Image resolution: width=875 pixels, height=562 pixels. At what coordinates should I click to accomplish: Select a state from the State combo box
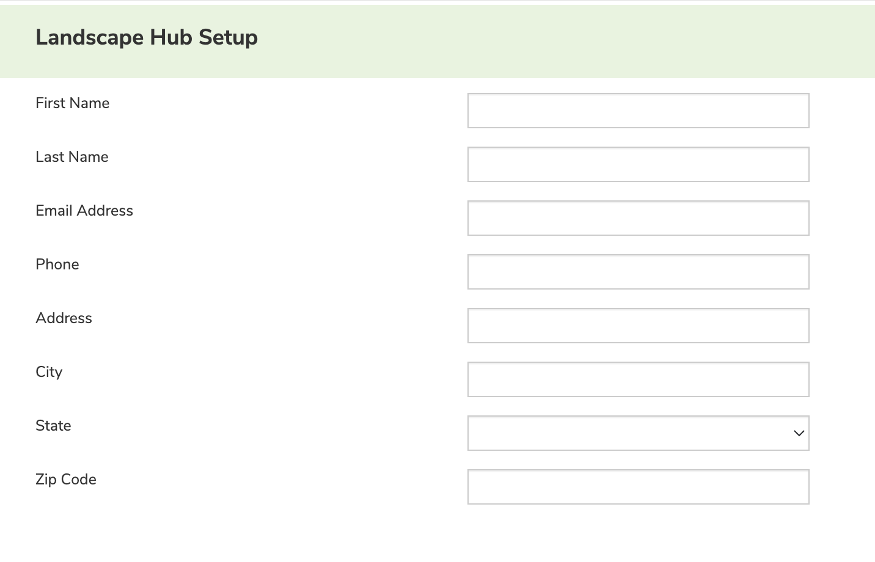tap(638, 432)
